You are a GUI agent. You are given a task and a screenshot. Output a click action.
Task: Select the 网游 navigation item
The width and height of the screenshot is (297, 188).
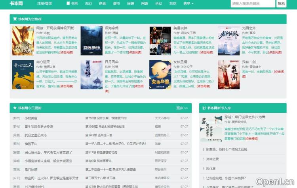(145, 4)
